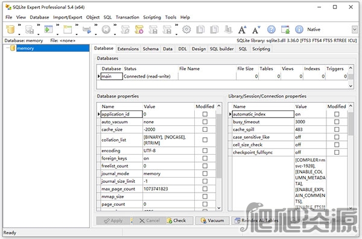This screenshot has height=239, width=362.
Task: Click the yellow database cylinder toolbar icon
Action: coord(10,29)
